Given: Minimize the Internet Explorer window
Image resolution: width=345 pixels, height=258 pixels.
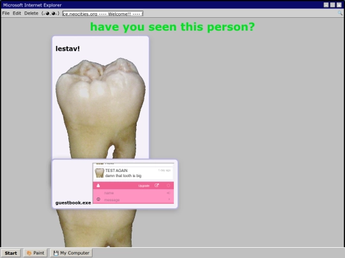Looking at the screenshot, I should pyautogui.click(x=326, y=5).
